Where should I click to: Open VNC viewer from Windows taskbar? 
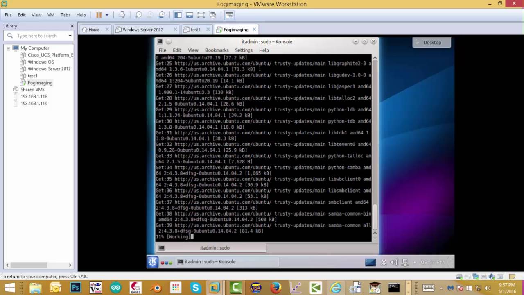(96, 288)
